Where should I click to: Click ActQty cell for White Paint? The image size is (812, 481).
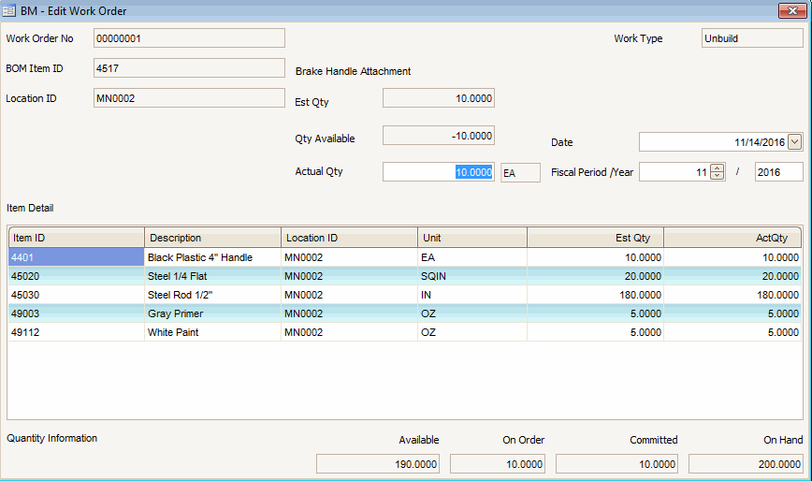(732, 332)
